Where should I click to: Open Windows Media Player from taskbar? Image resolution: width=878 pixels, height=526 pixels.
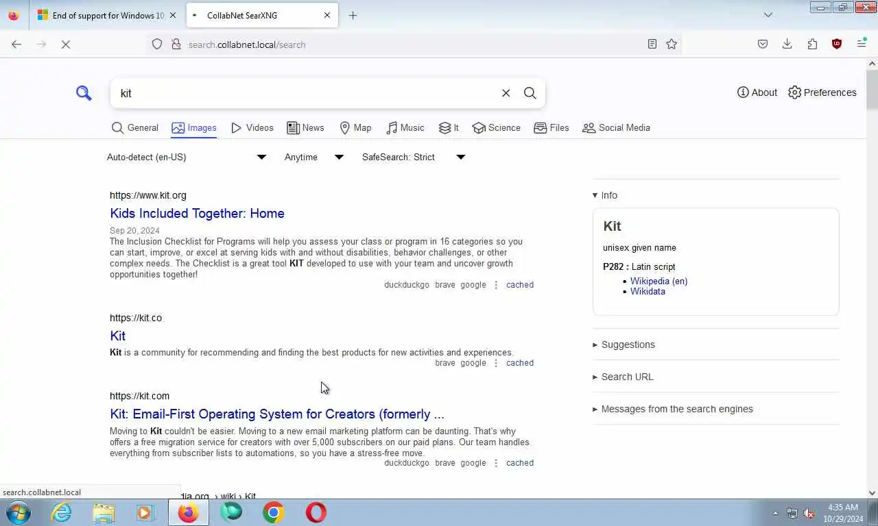(x=145, y=512)
